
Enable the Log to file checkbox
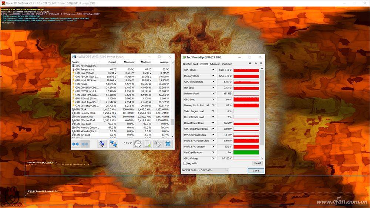[185, 163]
